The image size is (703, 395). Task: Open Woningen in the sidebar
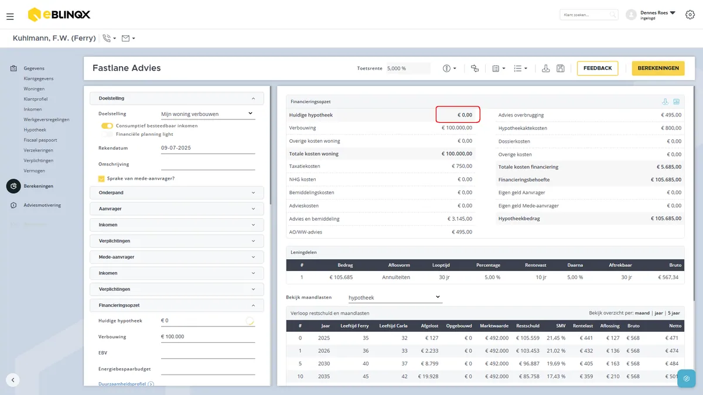coord(34,89)
